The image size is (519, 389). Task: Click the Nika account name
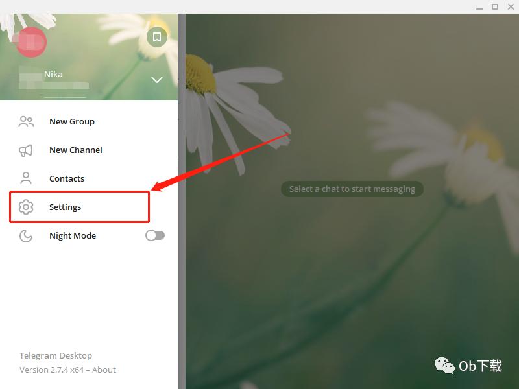click(x=53, y=74)
